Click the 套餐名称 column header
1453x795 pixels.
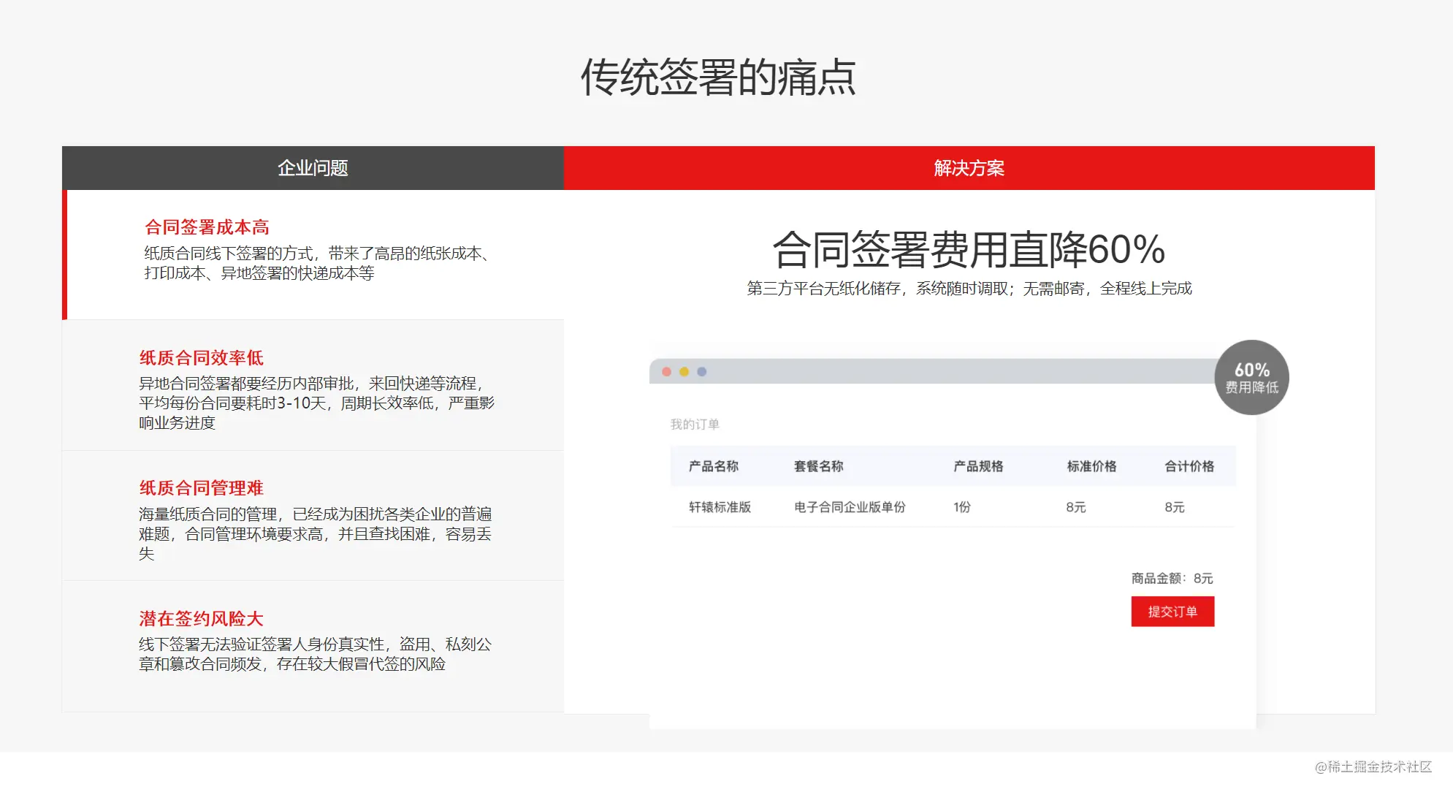(818, 466)
